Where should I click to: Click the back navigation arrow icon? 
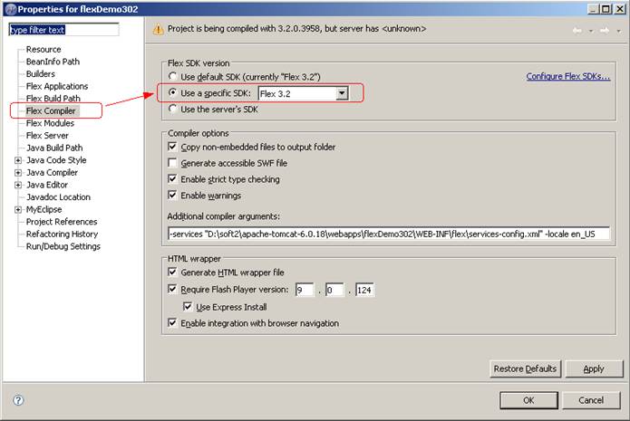click(x=577, y=30)
